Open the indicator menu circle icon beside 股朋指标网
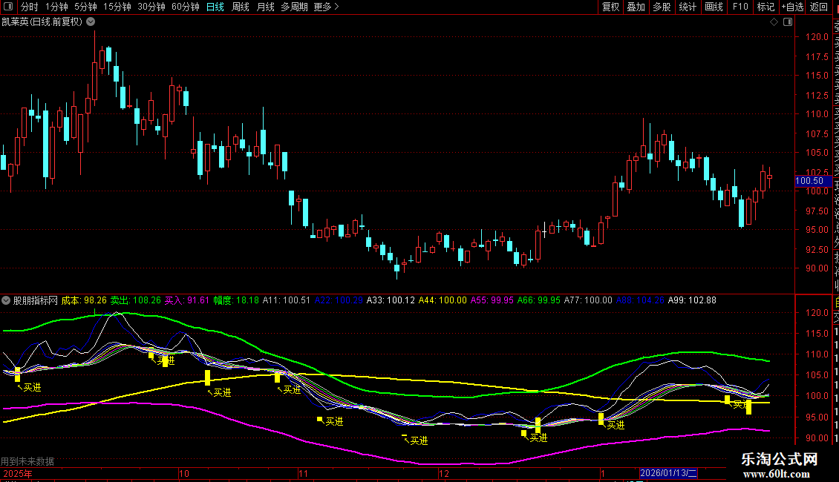Screen dimensions: 839x482 pyautogui.click(x=7, y=300)
